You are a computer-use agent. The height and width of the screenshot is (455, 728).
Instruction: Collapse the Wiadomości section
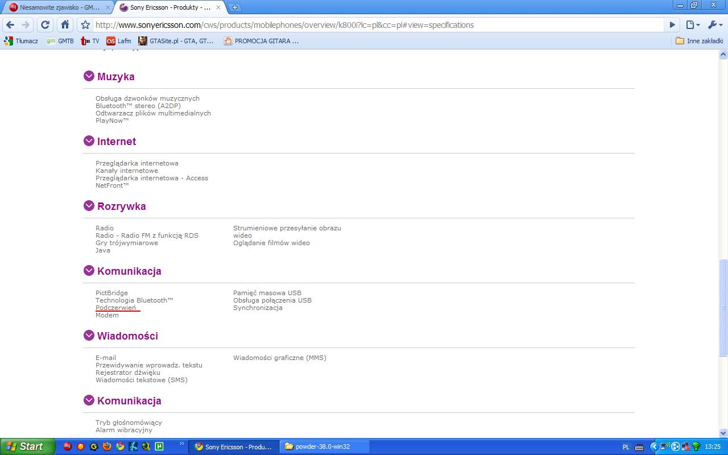click(89, 336)
